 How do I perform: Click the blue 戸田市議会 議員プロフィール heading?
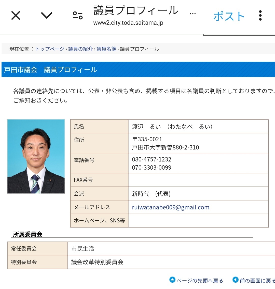point(50,70)
